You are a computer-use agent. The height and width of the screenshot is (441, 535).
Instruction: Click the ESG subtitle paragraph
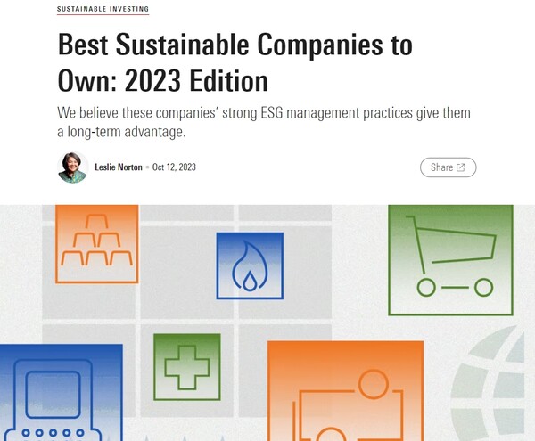click(x=264, y=122)
